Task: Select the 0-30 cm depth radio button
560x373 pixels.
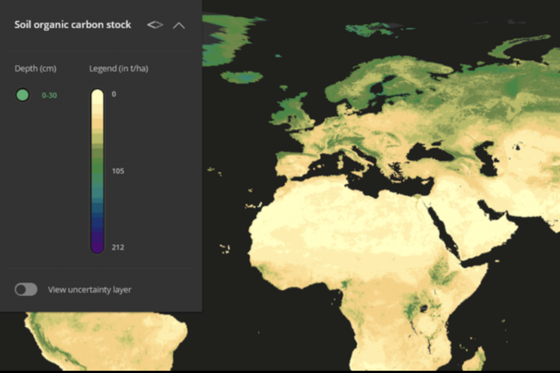Action: 23,95
